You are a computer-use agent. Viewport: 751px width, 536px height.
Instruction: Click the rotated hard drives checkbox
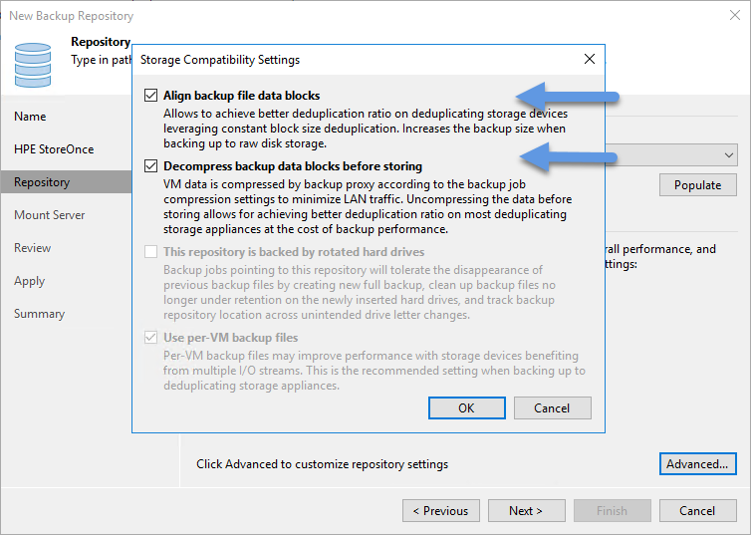pos(150,251)
